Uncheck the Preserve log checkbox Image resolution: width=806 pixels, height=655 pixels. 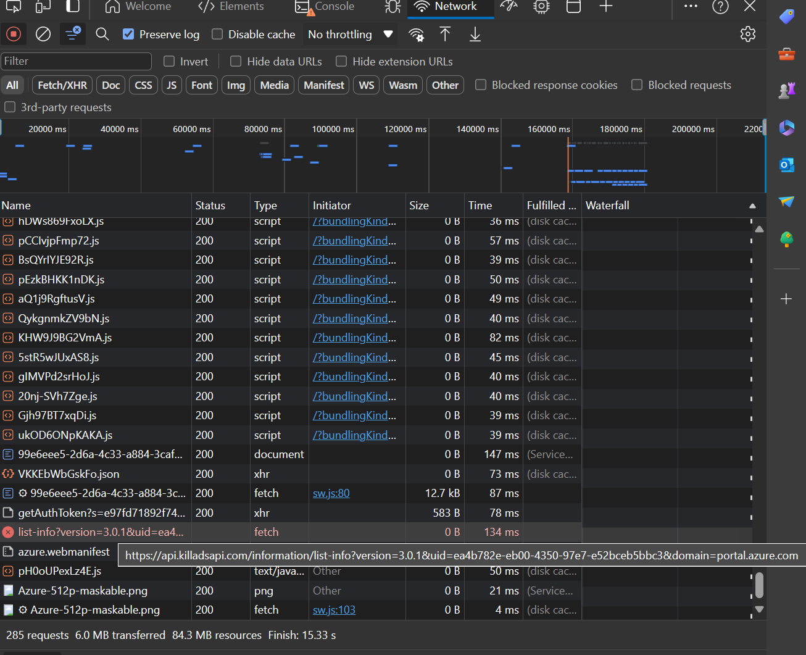pyautogui.click(x=128, y=34)
